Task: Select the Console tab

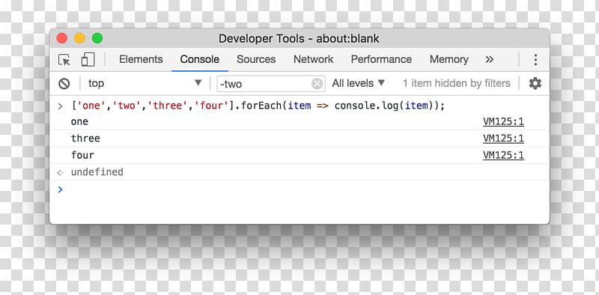Action: tap(200, 60)
